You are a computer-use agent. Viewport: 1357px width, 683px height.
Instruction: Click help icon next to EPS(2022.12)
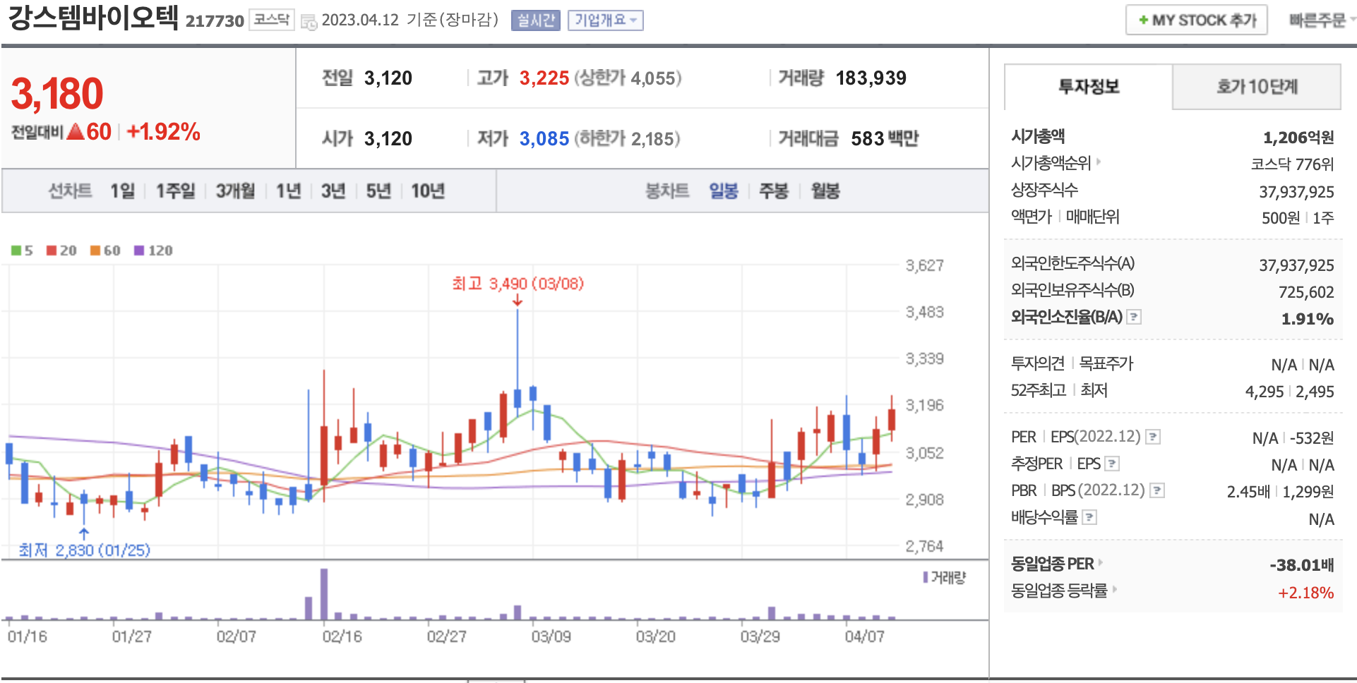point(1153,437)
